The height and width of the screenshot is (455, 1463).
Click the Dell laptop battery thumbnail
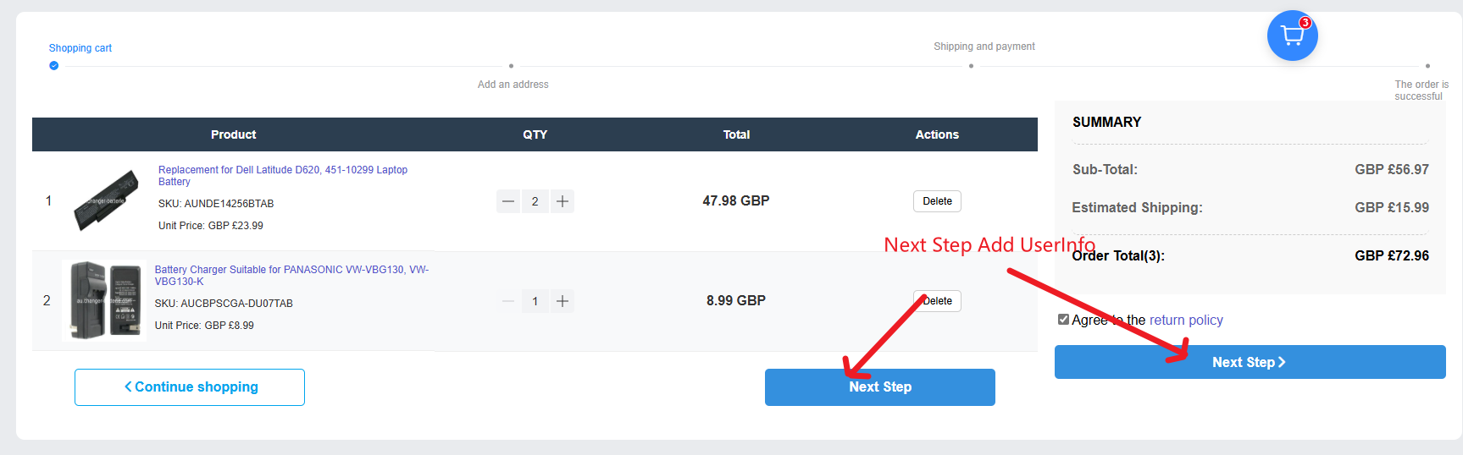pos(106,200)
